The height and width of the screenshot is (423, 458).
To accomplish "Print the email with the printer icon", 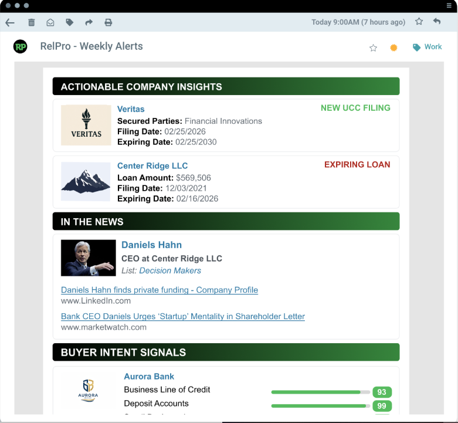I will point(108,22).
